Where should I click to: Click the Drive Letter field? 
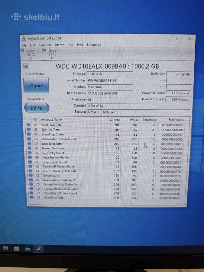click(x=110, y=99)
